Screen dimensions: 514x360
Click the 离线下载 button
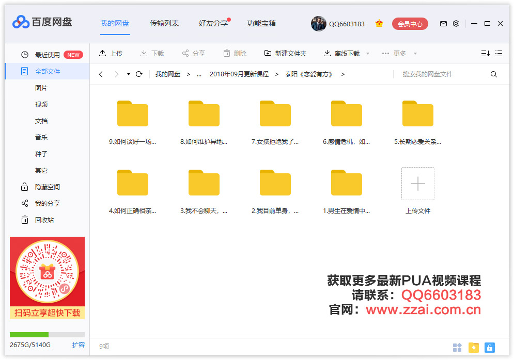tap(341, 53)
